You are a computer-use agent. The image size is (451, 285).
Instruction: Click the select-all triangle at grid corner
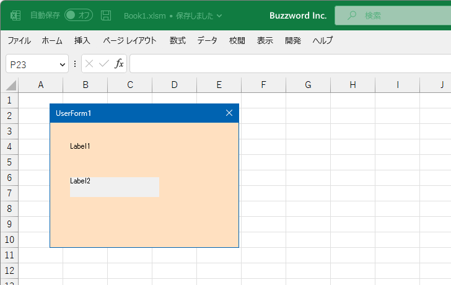[10, 85]
